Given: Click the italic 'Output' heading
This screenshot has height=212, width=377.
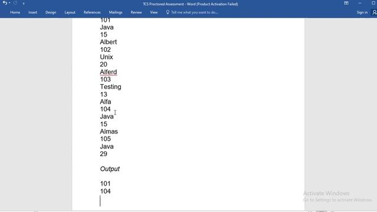Looking at the screenshot, I should click(110, 169).
